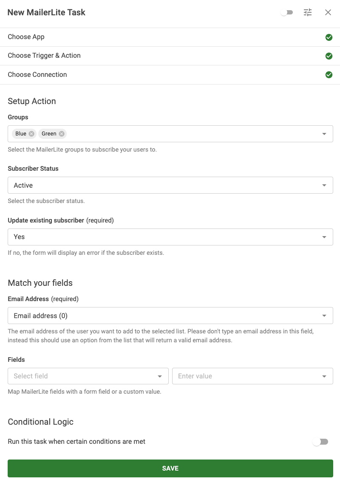Expand the Choose App step
The image size is (340, 485).
[26, 37]
